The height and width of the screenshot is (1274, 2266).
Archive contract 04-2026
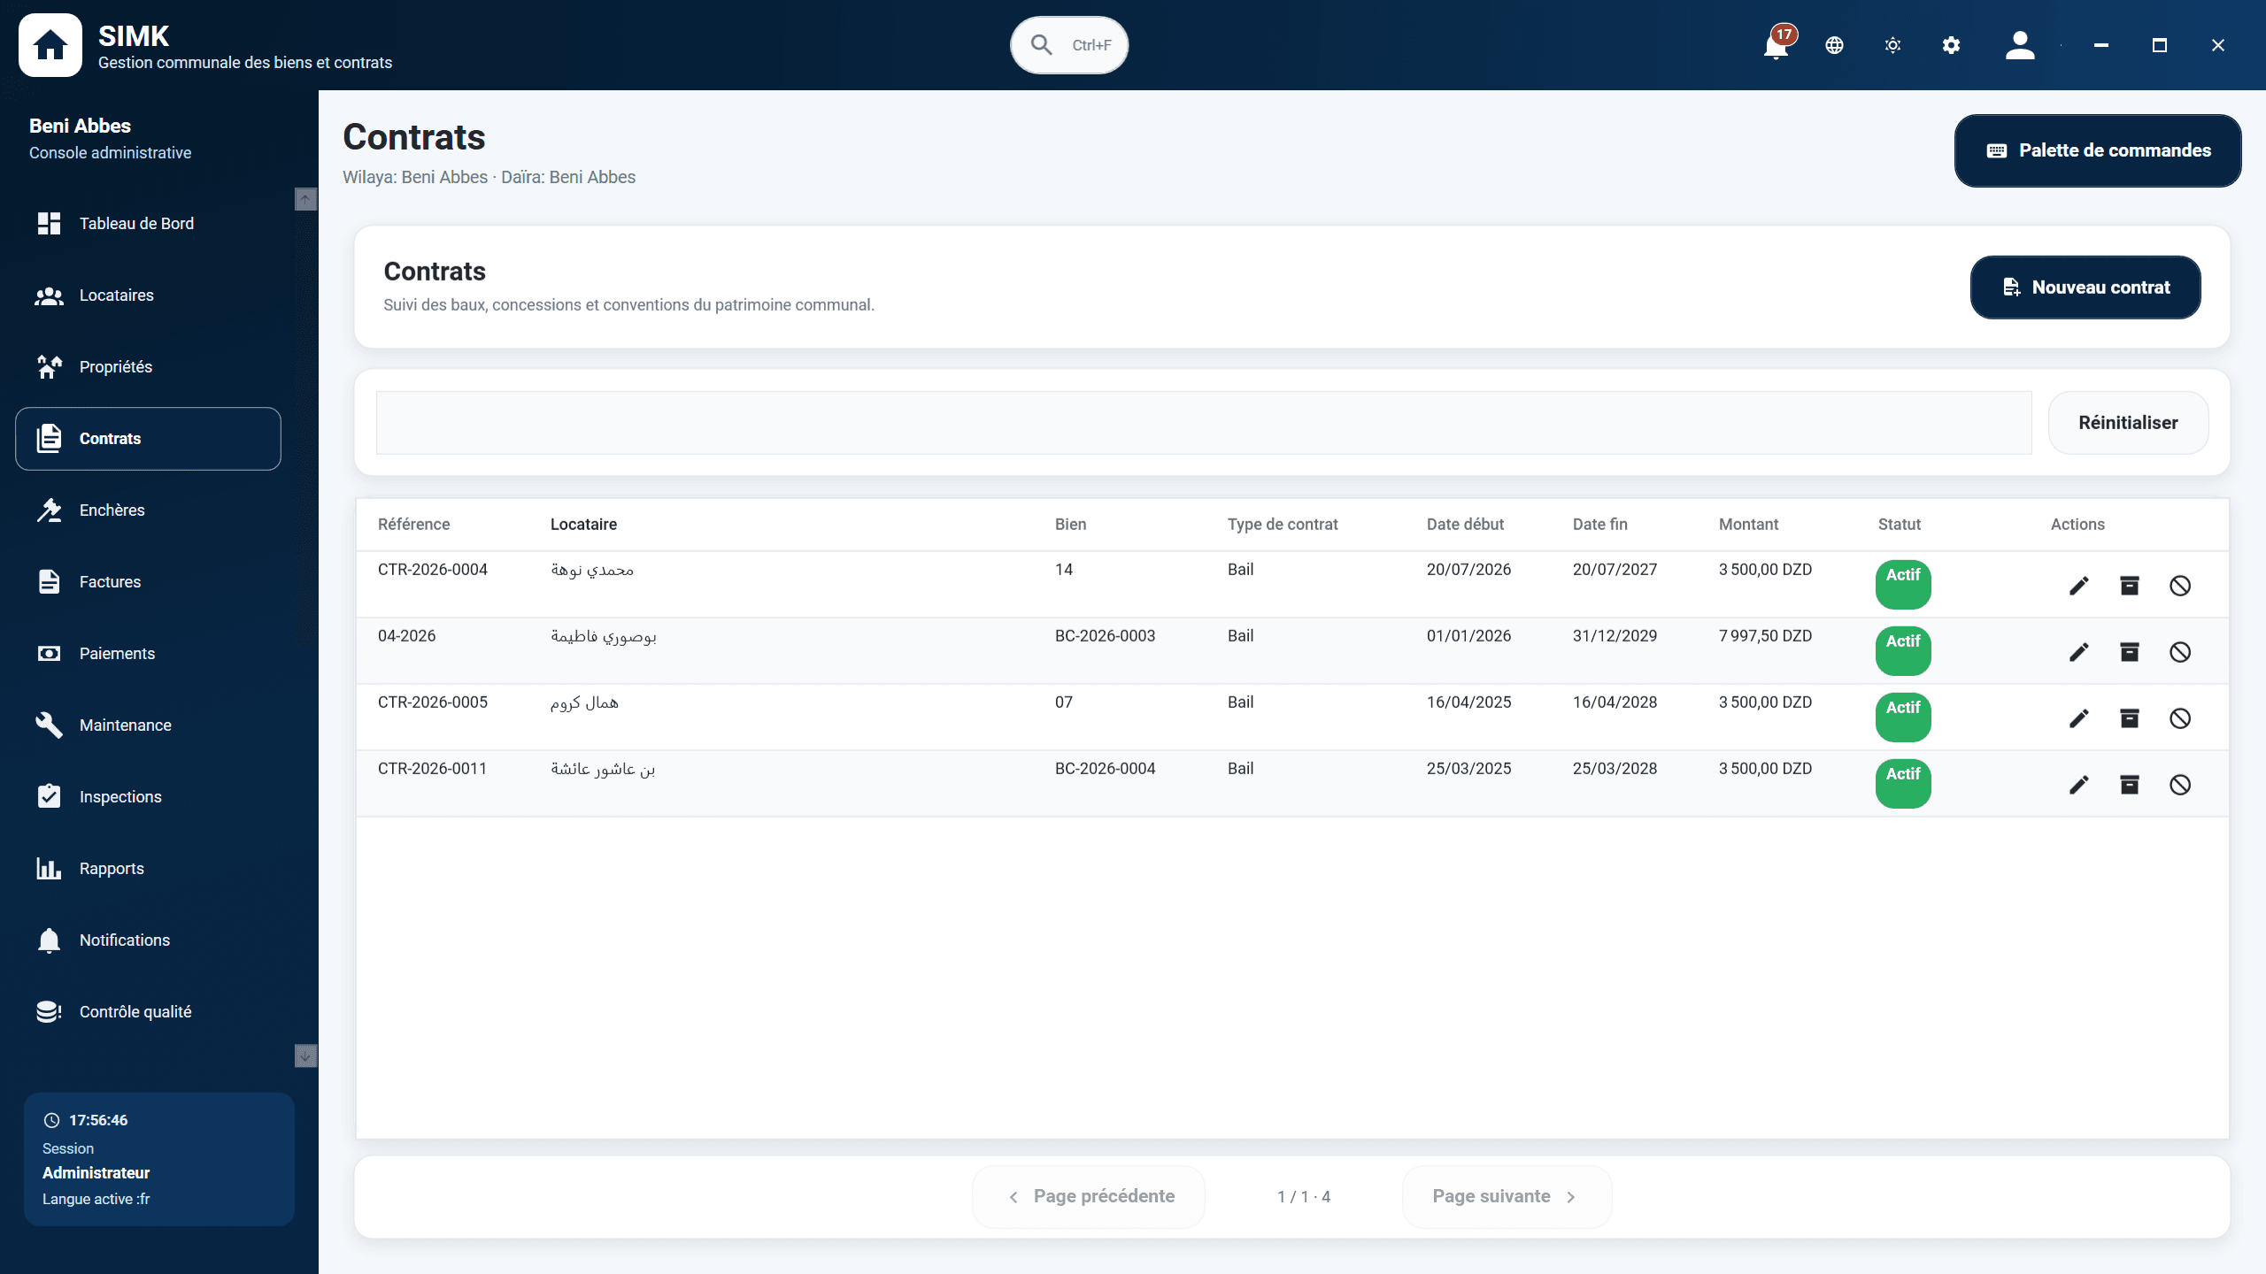tap(2130, 652)
